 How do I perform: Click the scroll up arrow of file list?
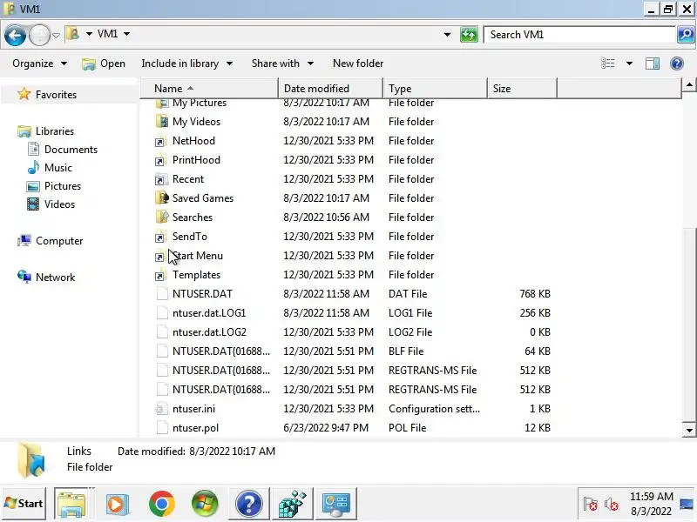(x=689, y=84)
